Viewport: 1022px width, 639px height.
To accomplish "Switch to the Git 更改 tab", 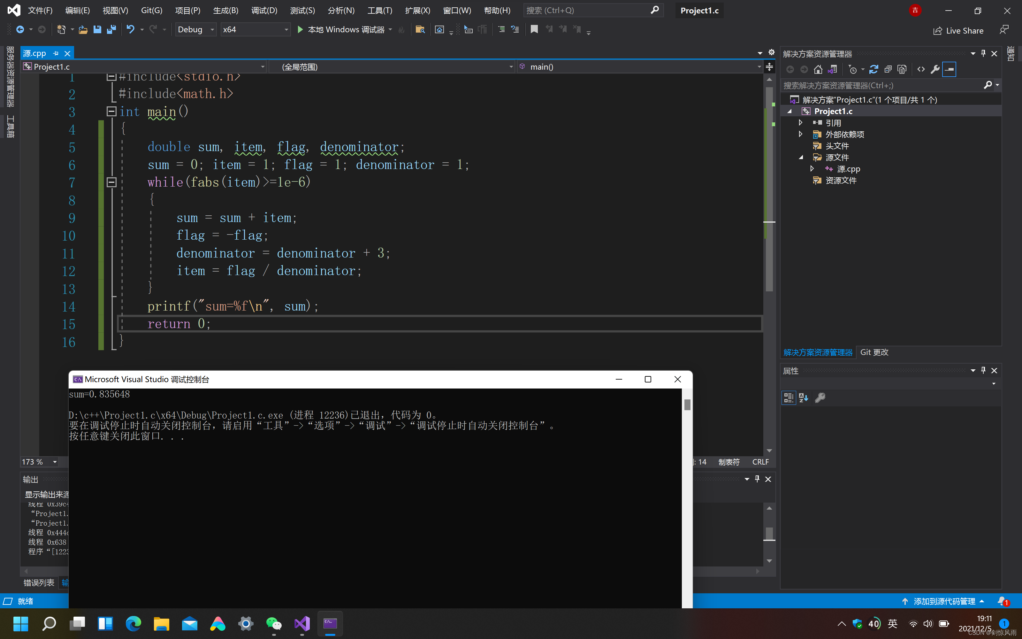I will 874,352.
